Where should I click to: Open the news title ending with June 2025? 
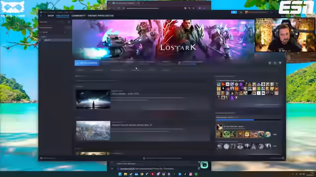[125, 93]
